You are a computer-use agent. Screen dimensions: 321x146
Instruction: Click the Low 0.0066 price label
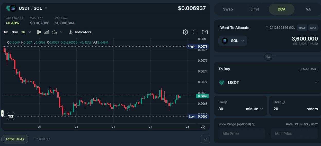click(198, 116)
